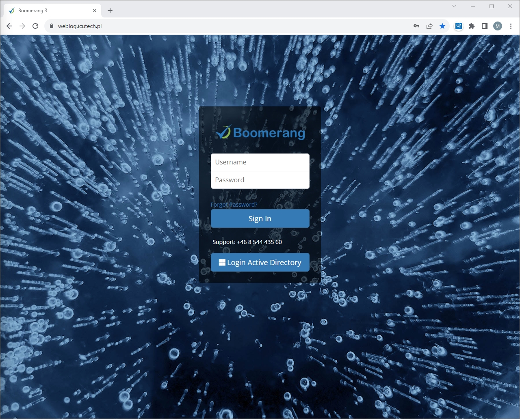520x419 pixels.
Task: Toggle the bookmark star
Action: (442, 26)
